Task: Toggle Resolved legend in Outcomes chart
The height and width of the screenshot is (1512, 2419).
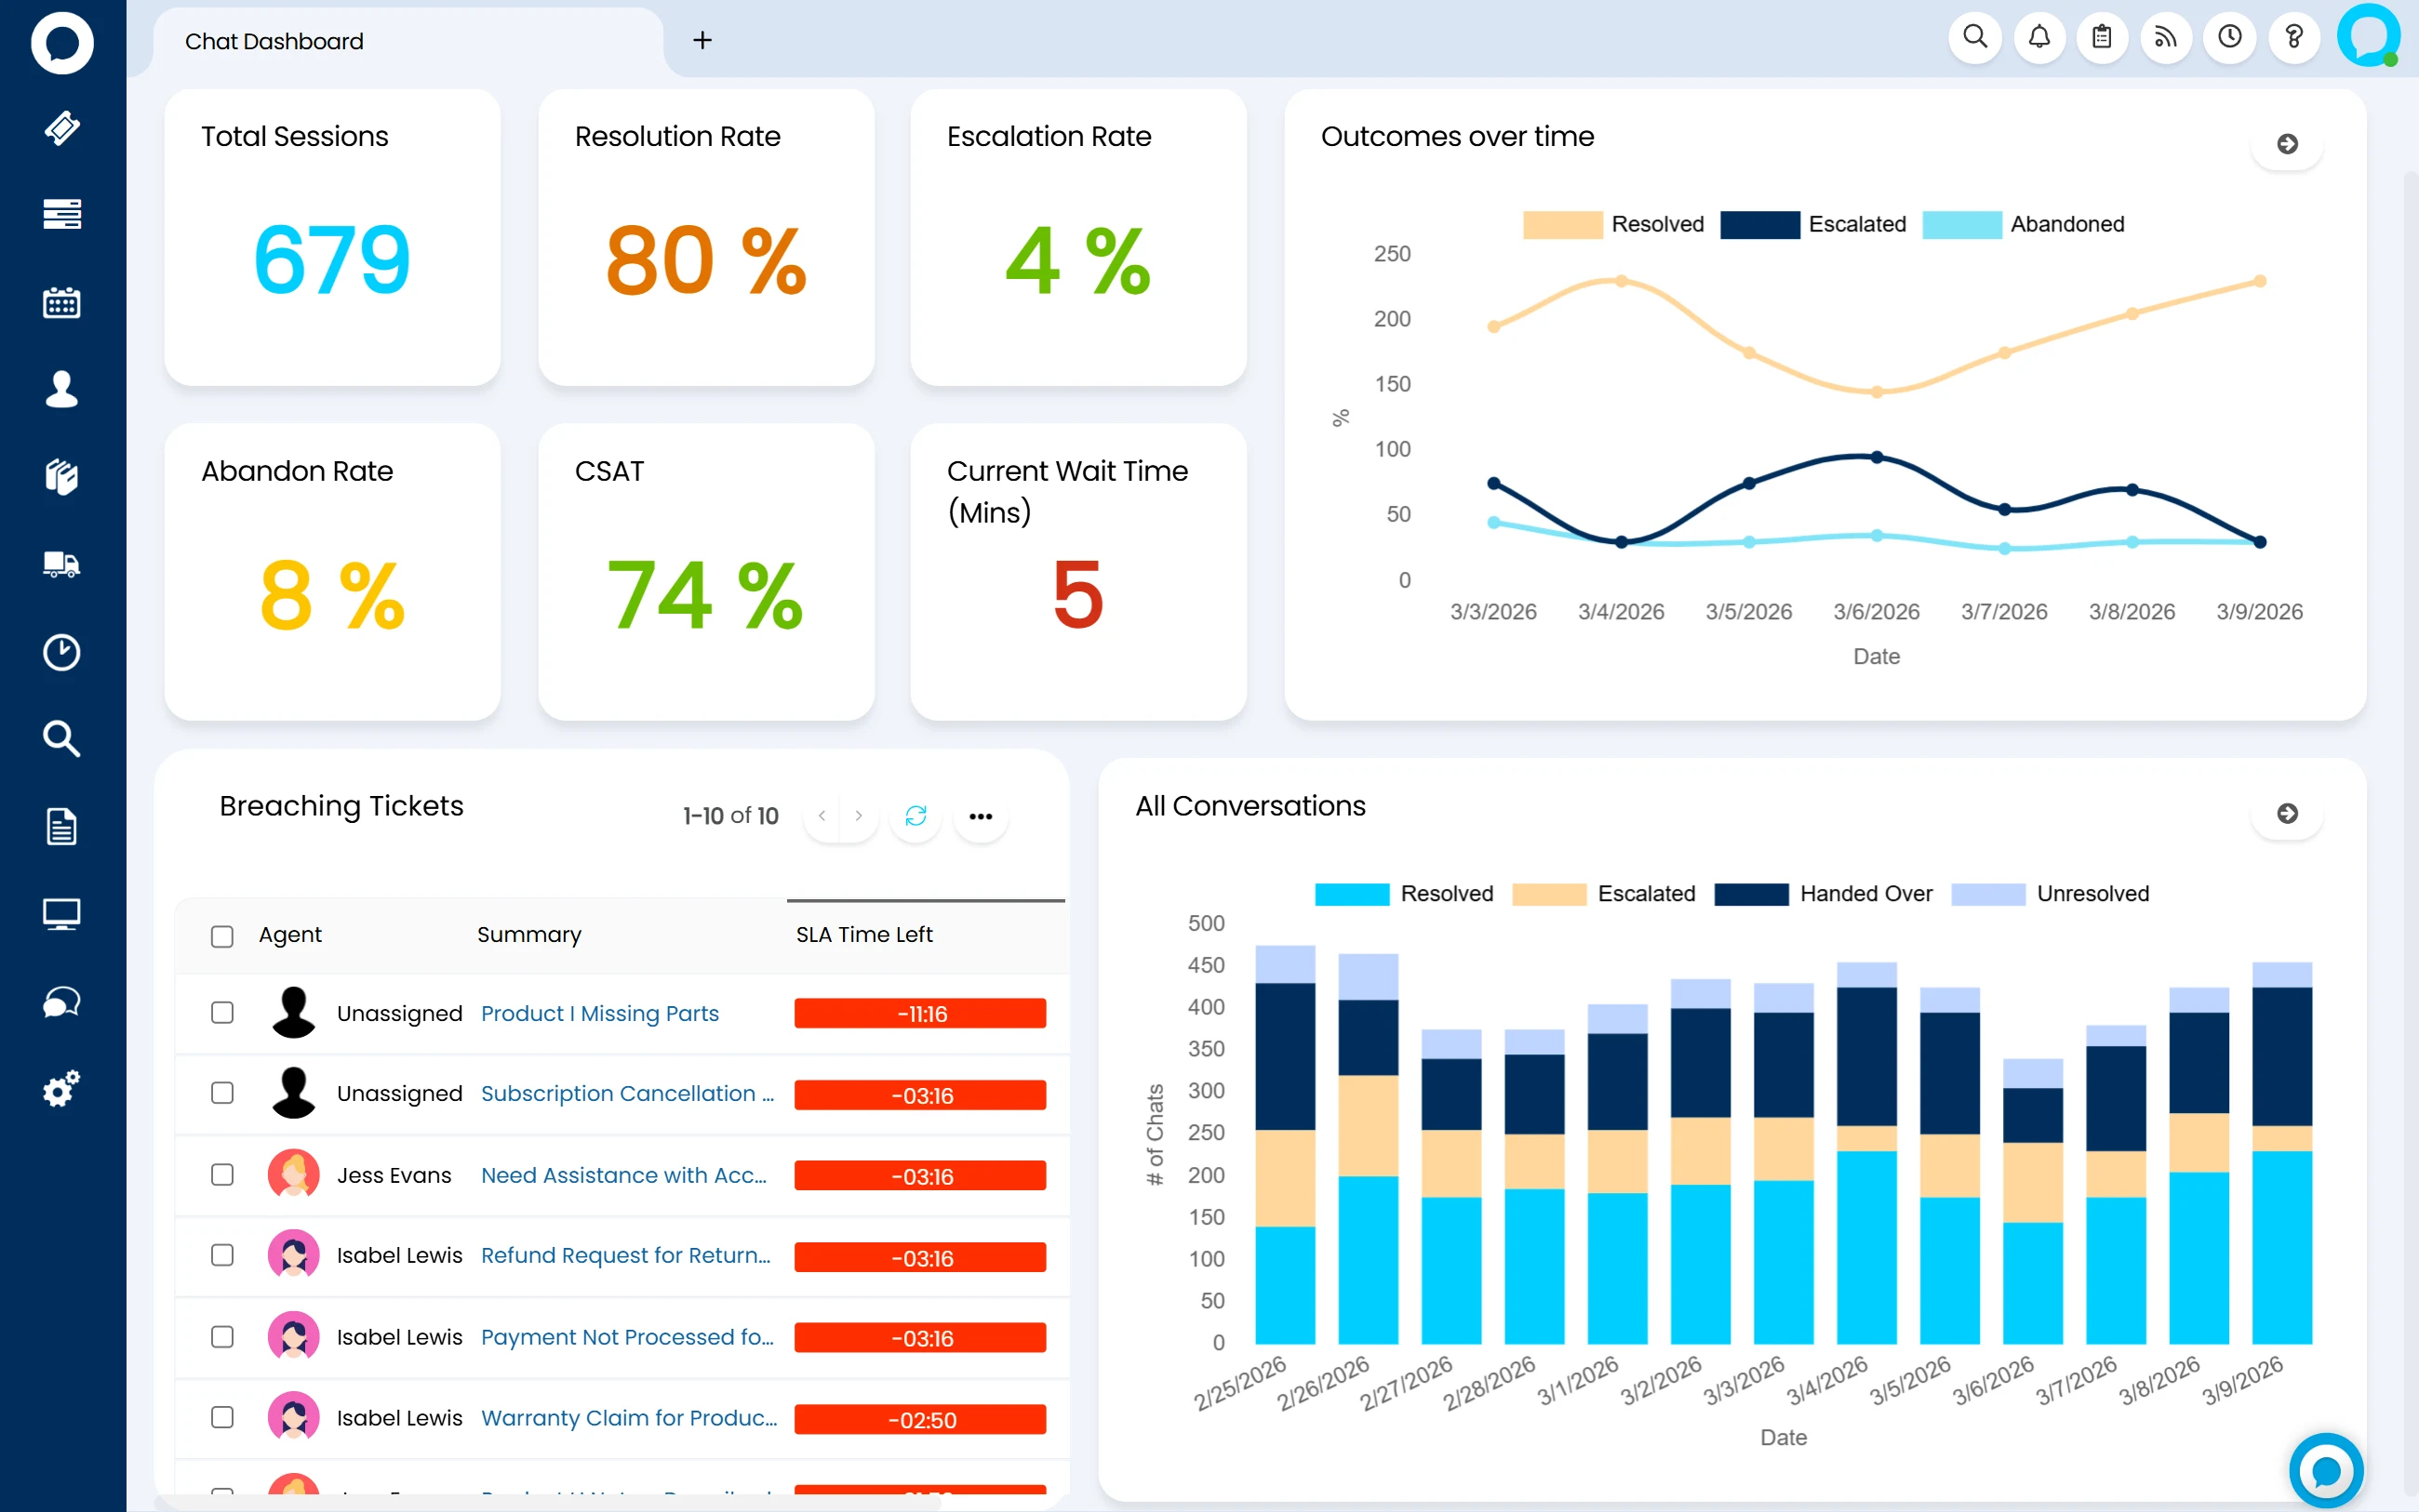Action: 1612,224
